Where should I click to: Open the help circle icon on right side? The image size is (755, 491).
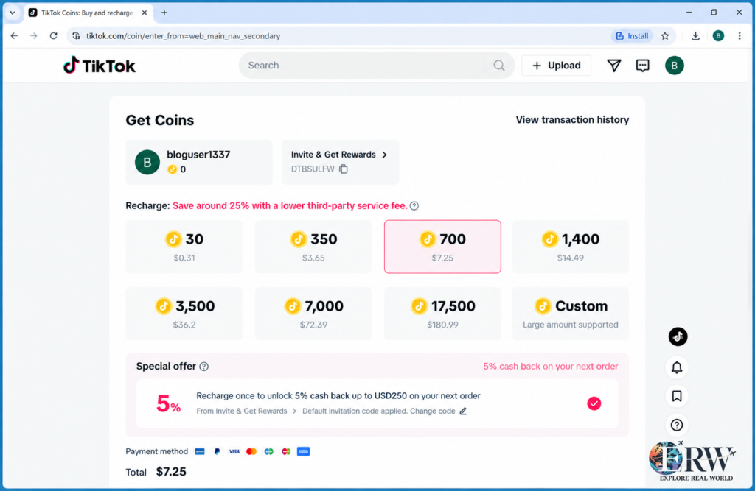pos(677,425)
